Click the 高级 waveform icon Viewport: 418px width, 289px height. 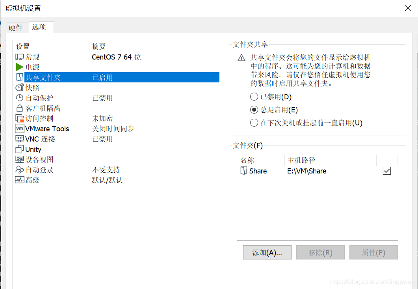(x=19, y=180)
